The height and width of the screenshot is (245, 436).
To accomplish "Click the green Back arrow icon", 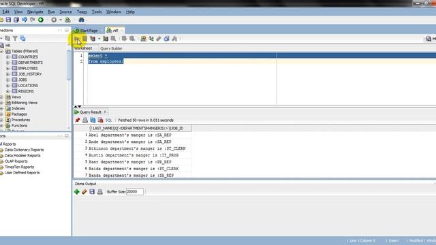I will click(41, 20).
